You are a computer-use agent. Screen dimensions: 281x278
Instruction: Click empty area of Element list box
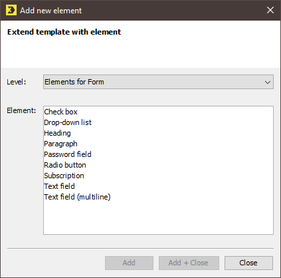(x=158, y=217)
